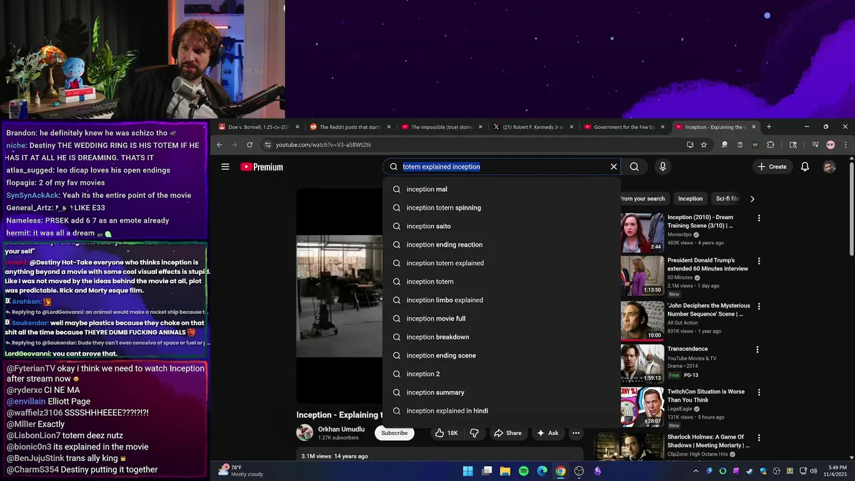Share the Inception video
Viewport: 855px width, 481px height.
pyautogui.click(x=508, y=433)
